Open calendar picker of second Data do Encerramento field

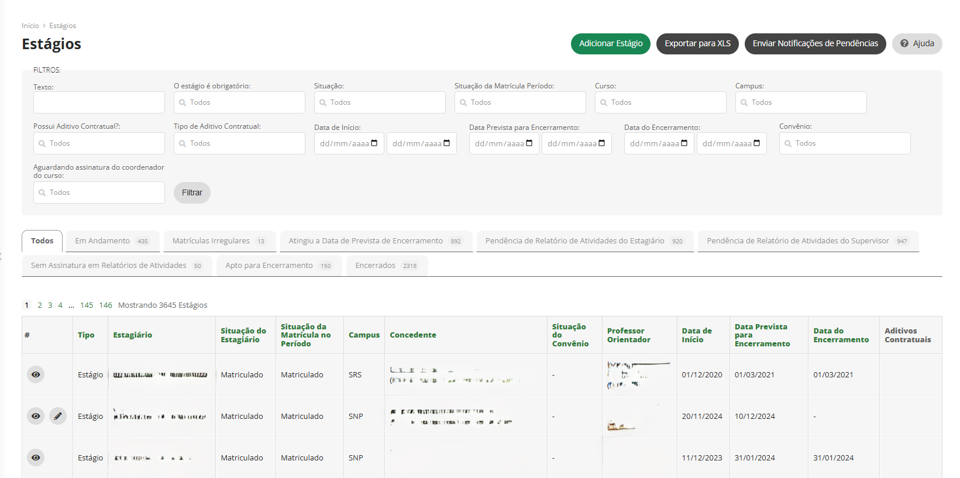tap(756, 143)
